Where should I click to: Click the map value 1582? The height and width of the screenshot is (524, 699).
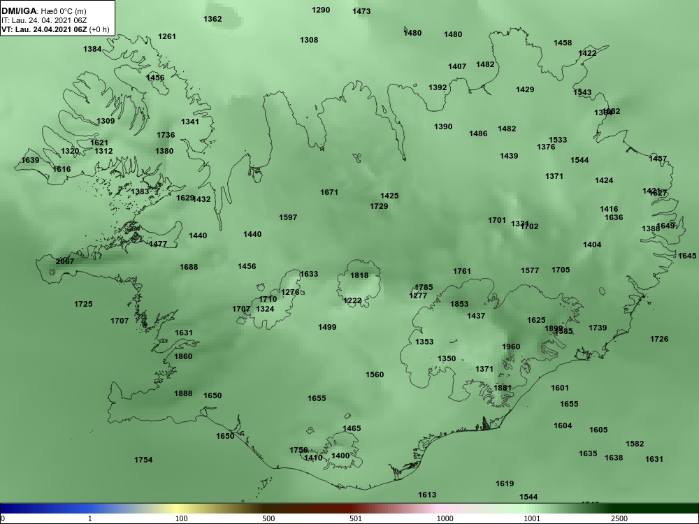pos(635,444)
